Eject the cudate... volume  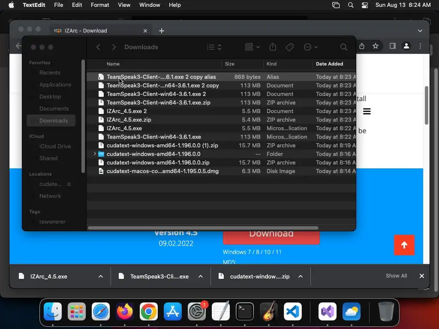(x=69, y=184)
